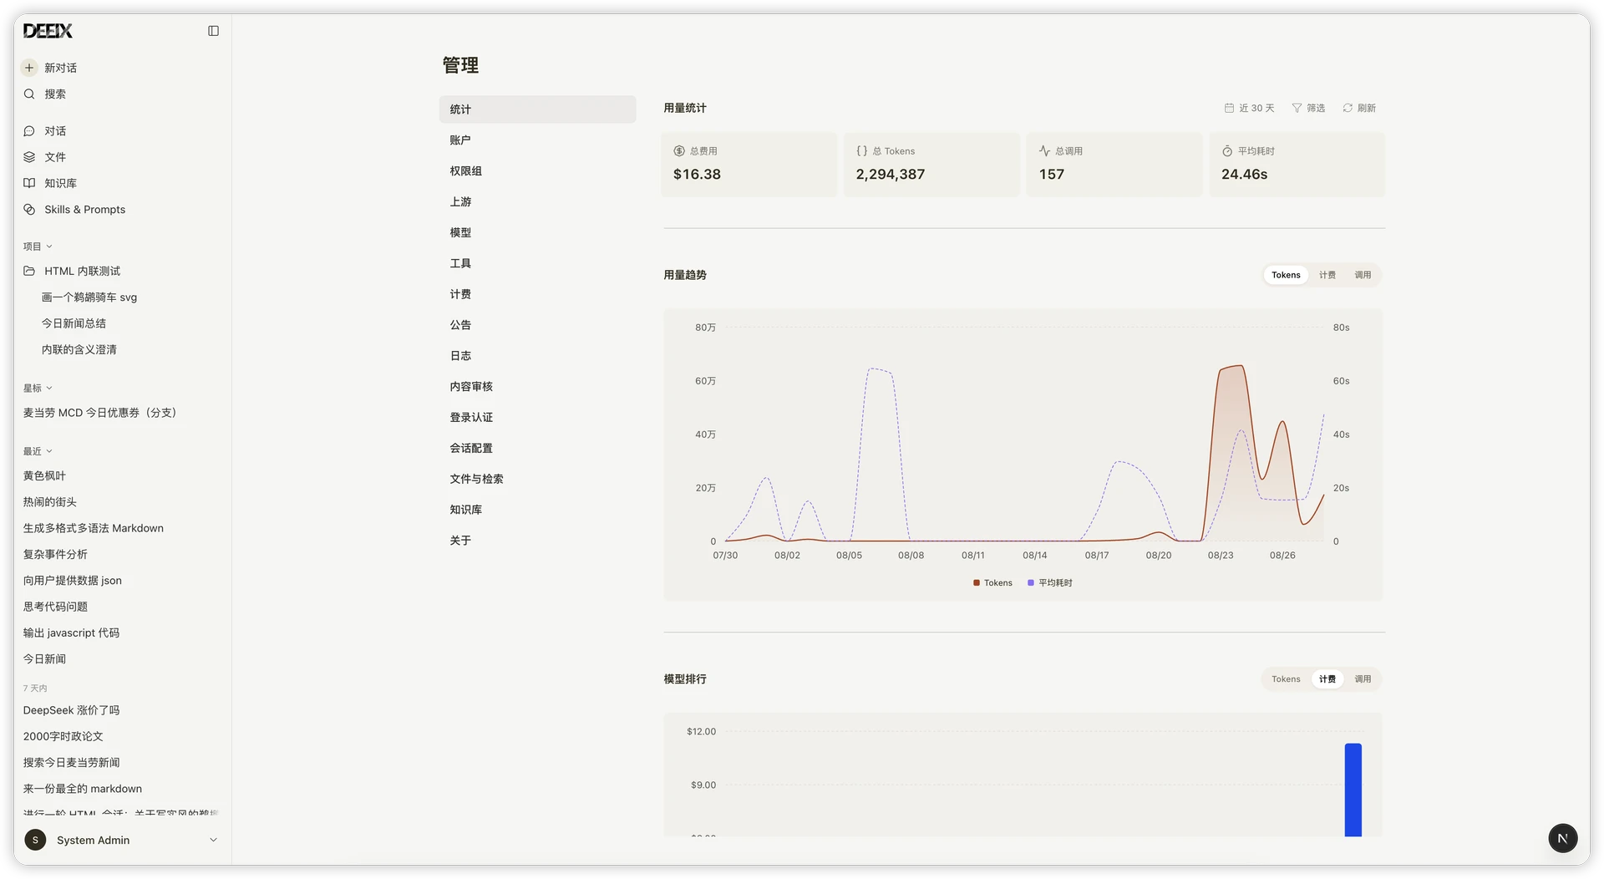Switch 用量趋势 chart to 调用
1604x879 pixels.
(1363, 275)
